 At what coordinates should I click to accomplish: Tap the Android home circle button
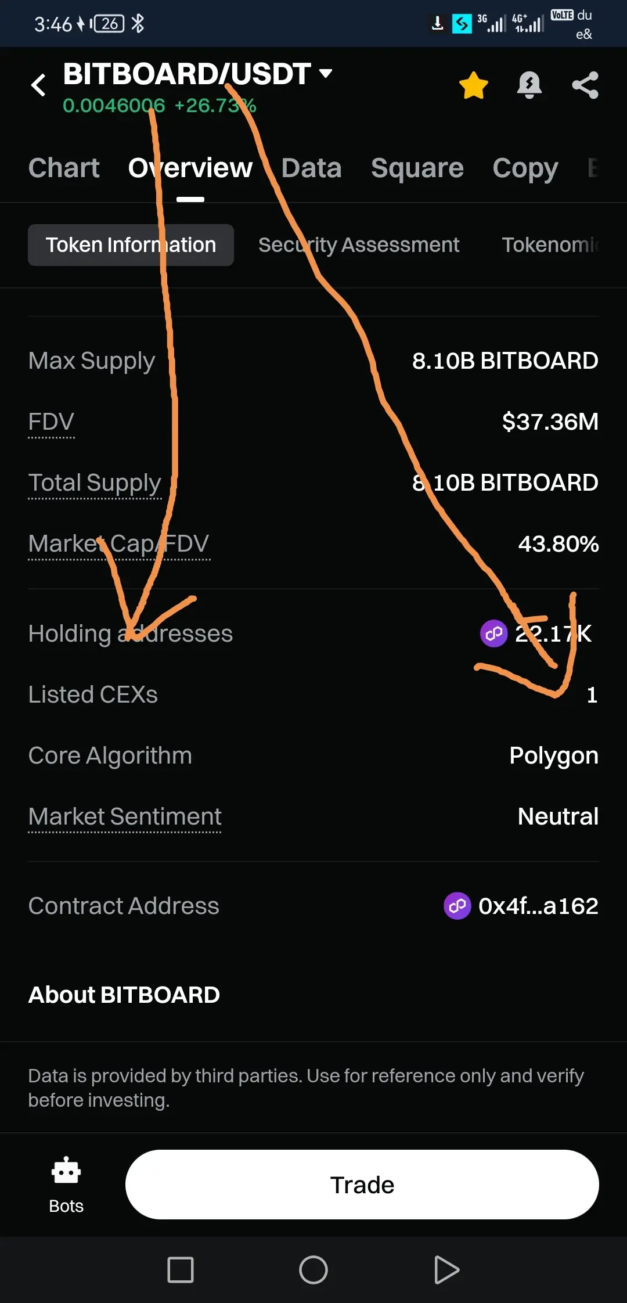point(313,1270)
